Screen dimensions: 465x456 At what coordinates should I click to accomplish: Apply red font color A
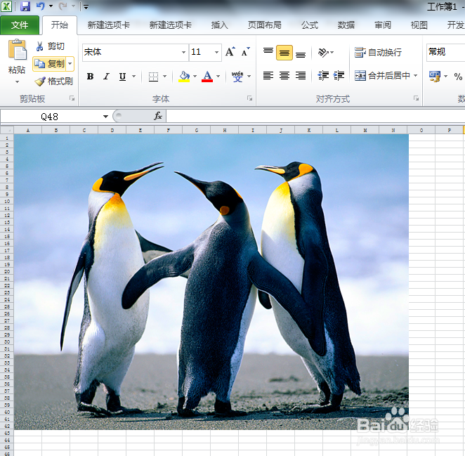207,77
